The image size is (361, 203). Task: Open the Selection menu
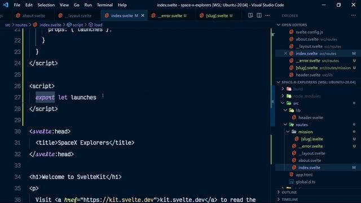(x=46, y=5)
